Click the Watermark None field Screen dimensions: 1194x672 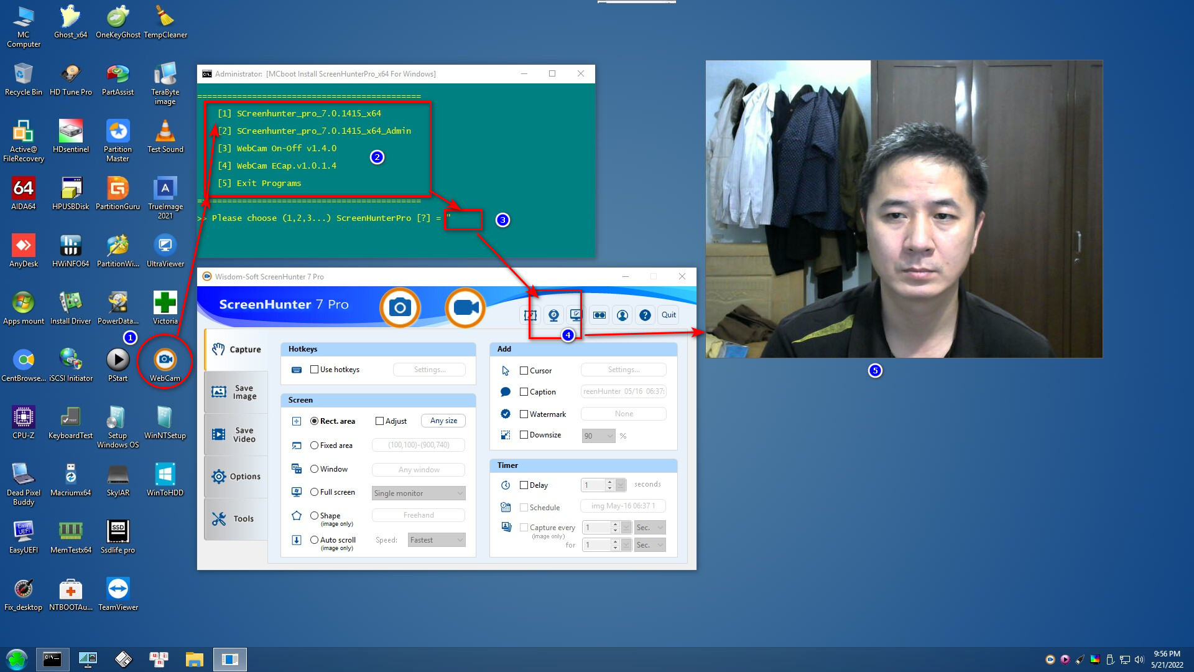point(624,414)
